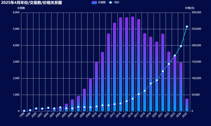Toggle the 交易数 series in the legend
This screenshot has height=126, width=211.
[98, 2]
